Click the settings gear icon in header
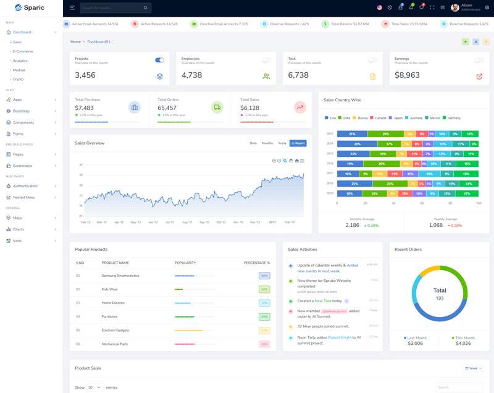The width and height of the screenshot is (494, 393). coord(487,7)
